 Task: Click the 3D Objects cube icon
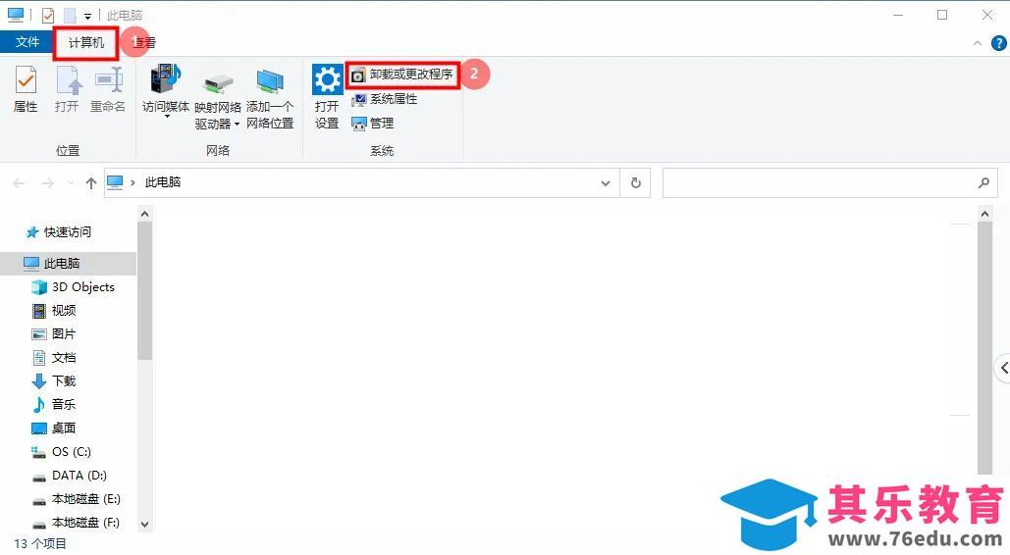point(39,287)
